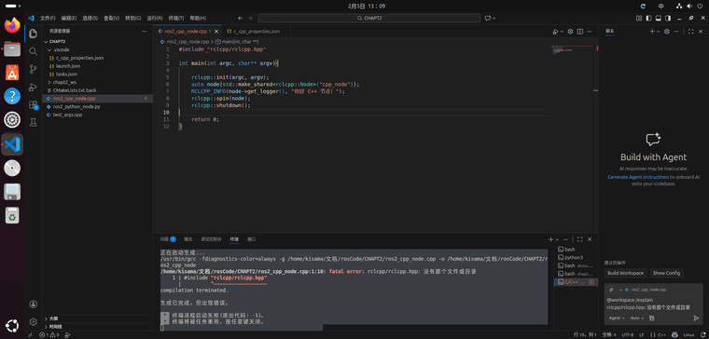This screenshot has height=339, width=709.
Task: Toggle the primary side bar
Action: [x=648, y=18]
